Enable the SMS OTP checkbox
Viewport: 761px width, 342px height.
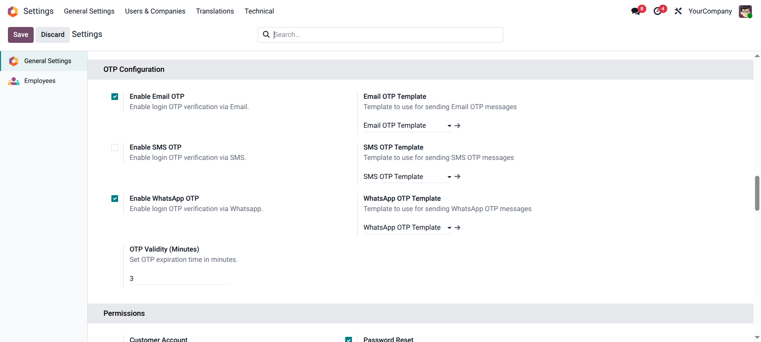tap(115, 148)
